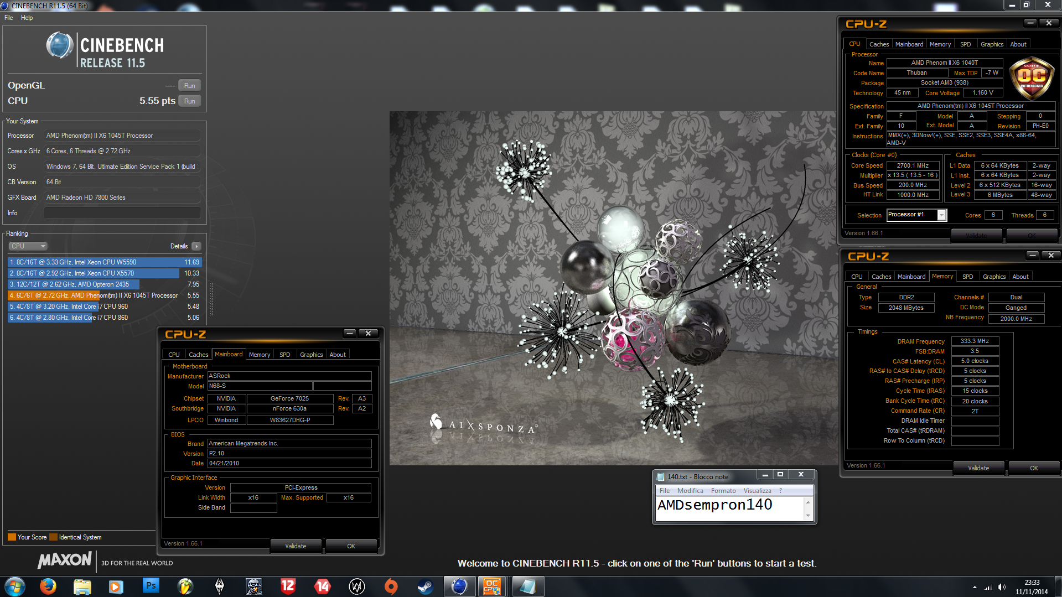Open the Notepad Formato menu
This screenshot has height=597, width=1062.
tap(723, 491)
